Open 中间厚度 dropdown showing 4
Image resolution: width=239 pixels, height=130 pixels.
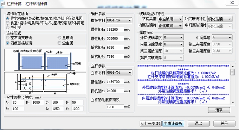click(x=222, y=37)
